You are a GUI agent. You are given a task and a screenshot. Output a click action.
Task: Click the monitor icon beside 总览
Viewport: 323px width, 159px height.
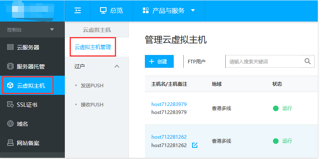103,10
